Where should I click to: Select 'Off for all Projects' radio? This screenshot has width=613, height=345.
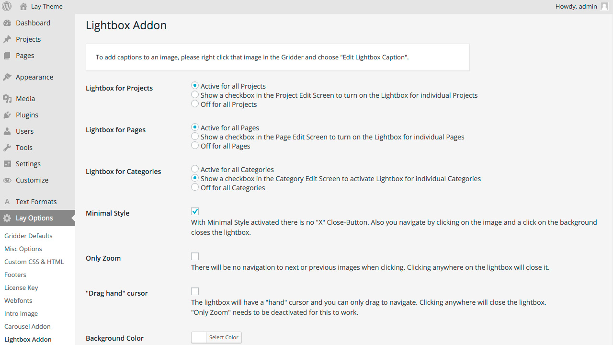coord(195,104)
